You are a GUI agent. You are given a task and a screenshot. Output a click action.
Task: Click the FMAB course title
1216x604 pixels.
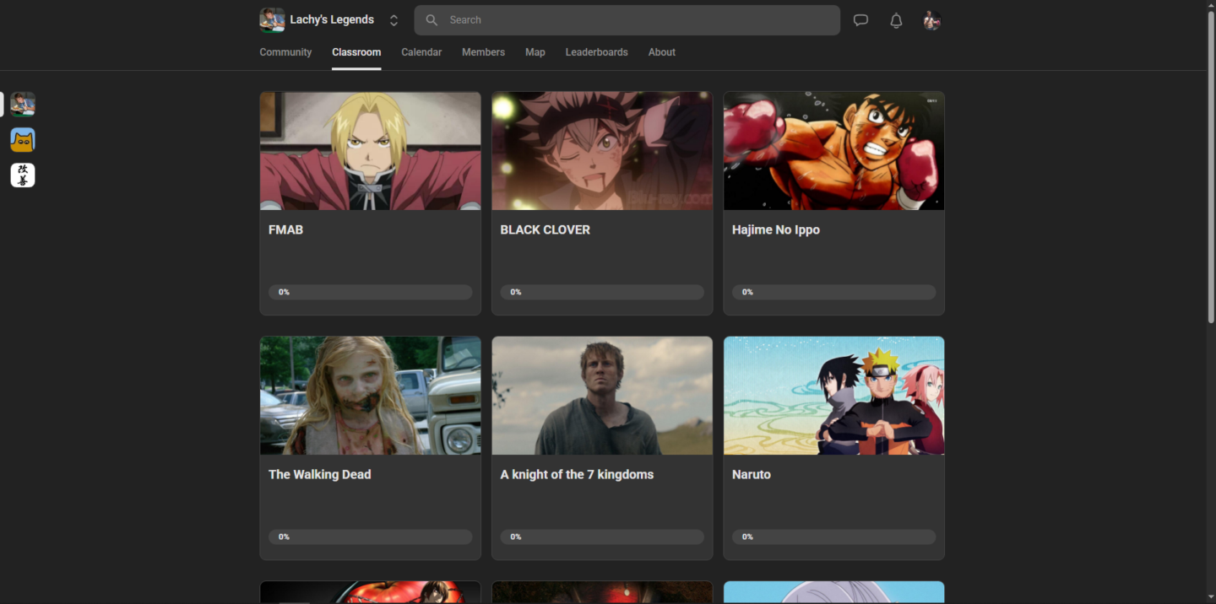(285, 229)
